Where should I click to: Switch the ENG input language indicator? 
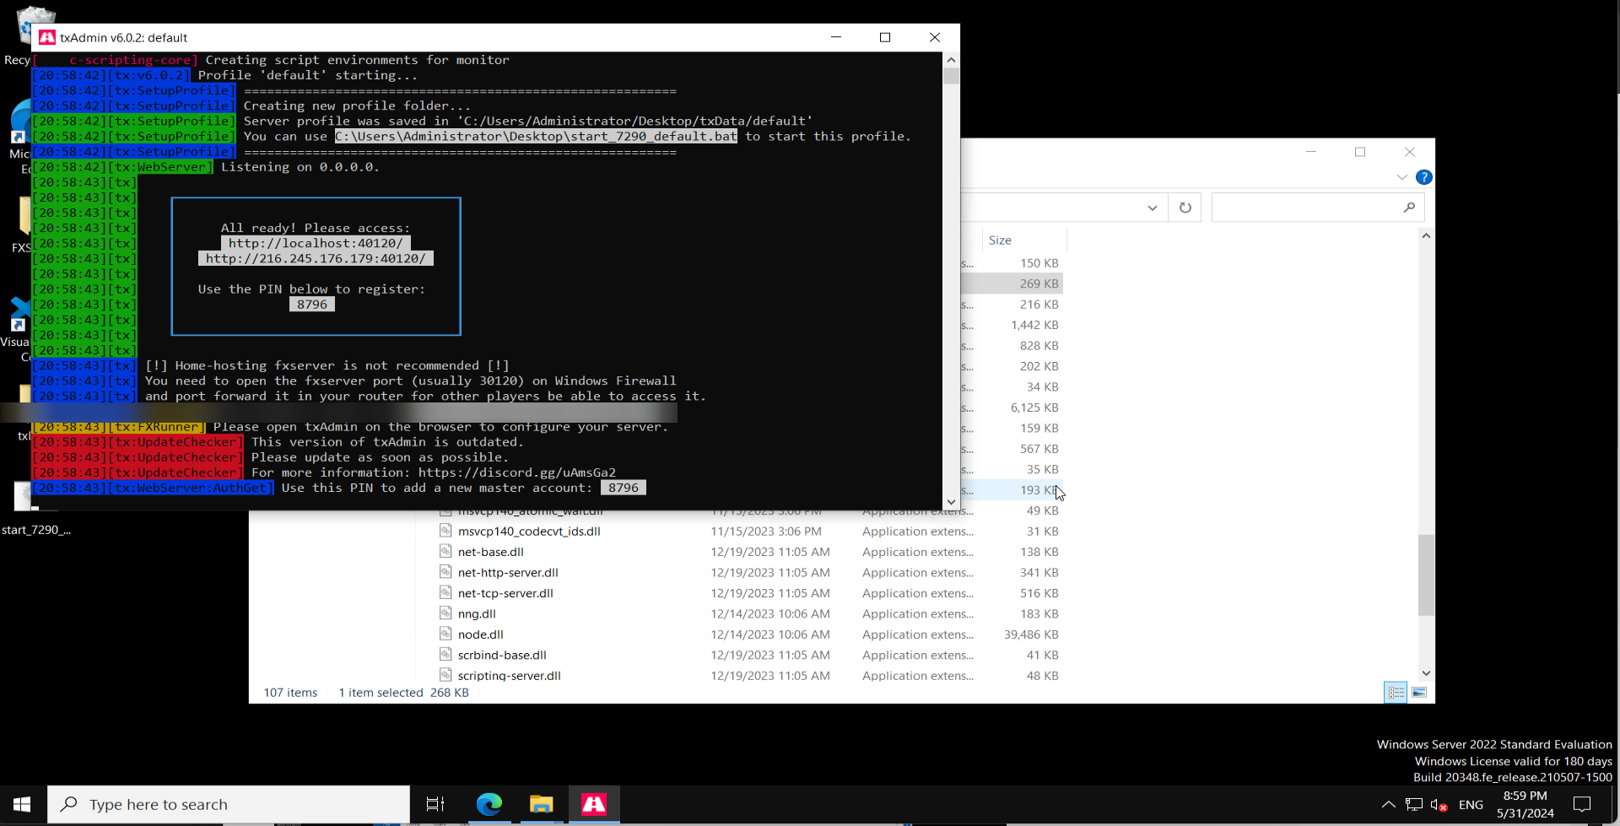coord(1471,805)
